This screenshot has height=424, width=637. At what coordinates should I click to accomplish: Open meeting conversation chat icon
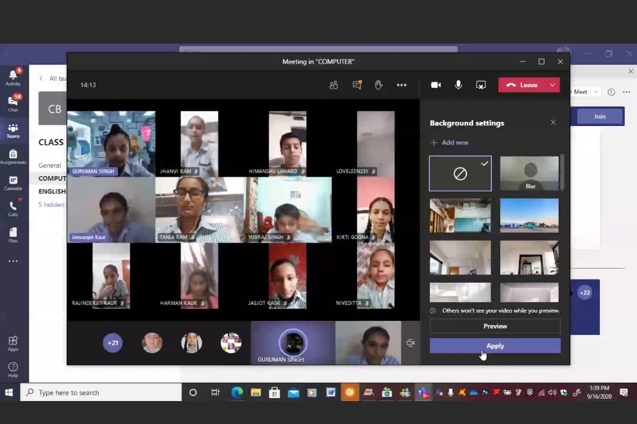pyautogui.click(x=357, y=85)
